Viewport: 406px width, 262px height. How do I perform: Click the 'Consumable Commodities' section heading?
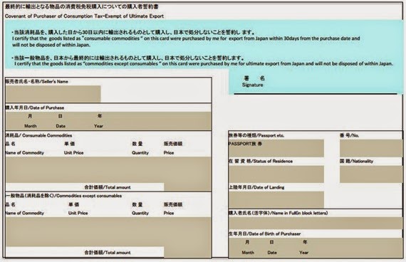(x=38, y=135)
